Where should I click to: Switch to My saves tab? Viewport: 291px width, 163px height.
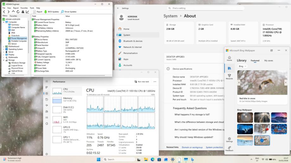pos(269,61)
